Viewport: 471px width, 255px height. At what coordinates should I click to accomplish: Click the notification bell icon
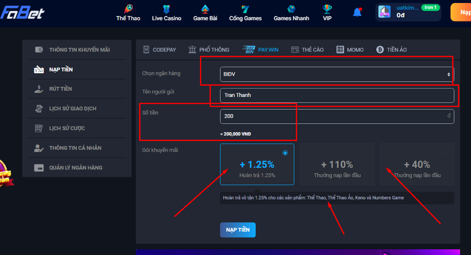tap(357, 13)
